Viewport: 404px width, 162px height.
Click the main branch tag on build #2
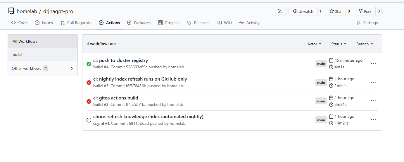click(x=321, y=101)
